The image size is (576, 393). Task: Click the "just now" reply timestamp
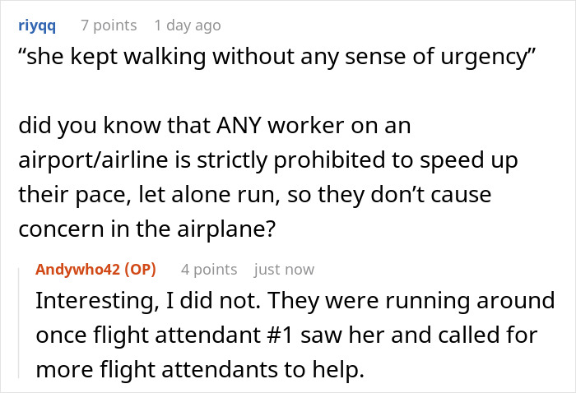[285, 270]
